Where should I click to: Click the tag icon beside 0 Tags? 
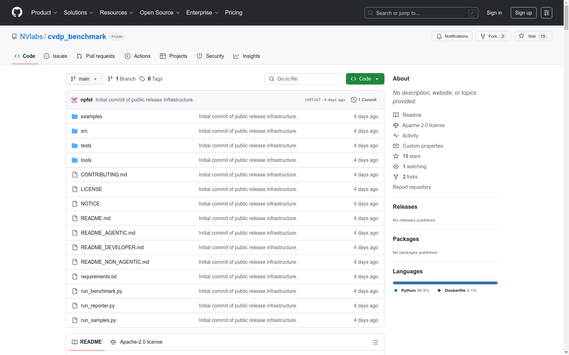coord(142,79)
